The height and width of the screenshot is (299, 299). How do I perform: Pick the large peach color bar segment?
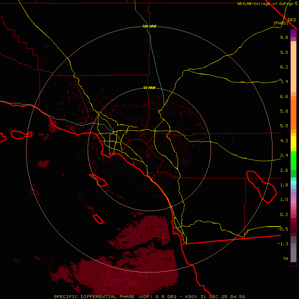(x=293, y=68)
